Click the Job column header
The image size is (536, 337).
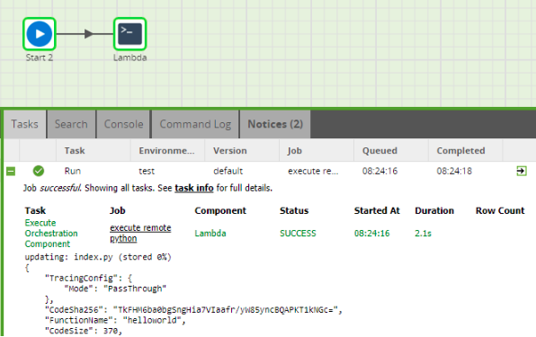(317, 151)
